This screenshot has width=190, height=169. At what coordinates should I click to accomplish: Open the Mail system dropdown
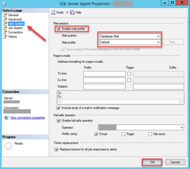tap(130, 36)
